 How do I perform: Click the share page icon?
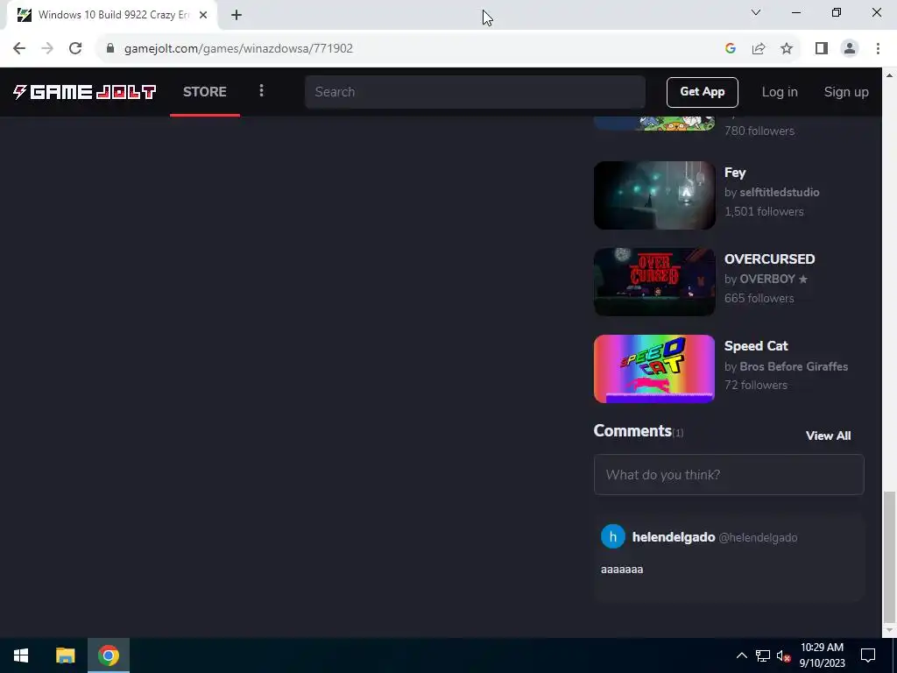(759, 49)
